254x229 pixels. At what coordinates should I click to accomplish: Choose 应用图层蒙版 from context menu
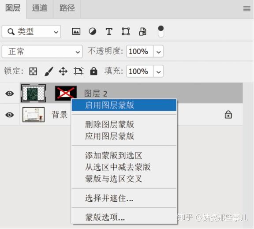124,136
